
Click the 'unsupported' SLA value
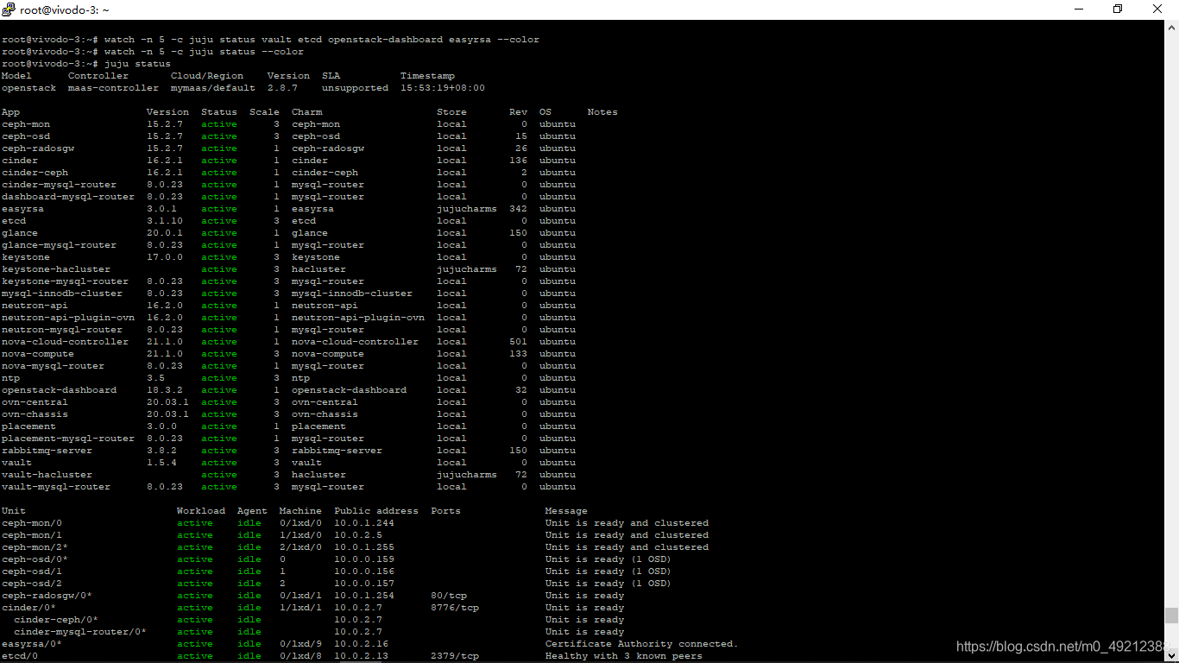[355, 88]
